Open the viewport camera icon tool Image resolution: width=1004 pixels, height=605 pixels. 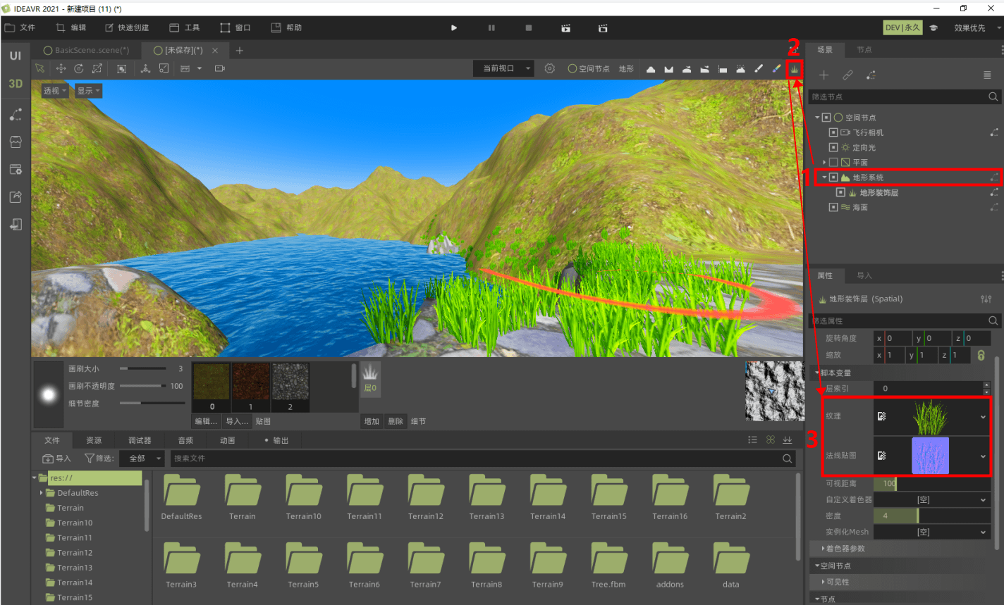pos(220,68)
